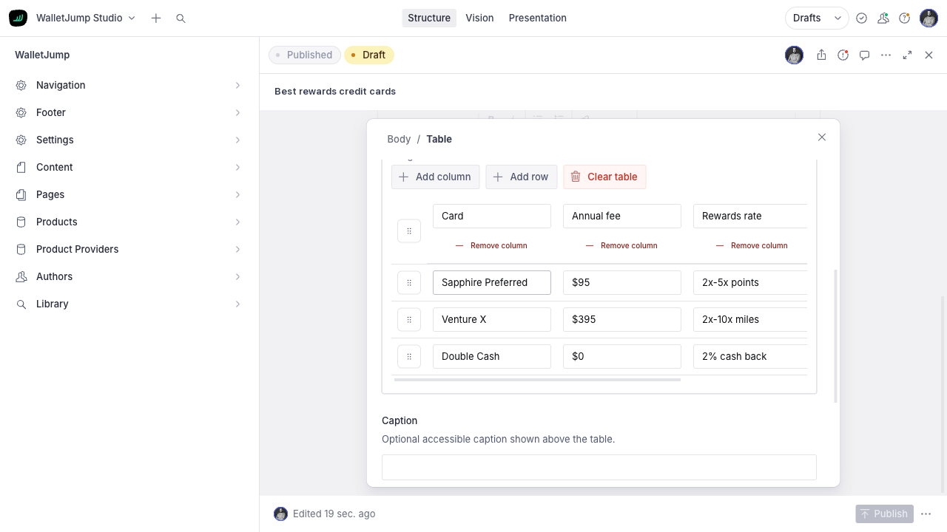
Task: Focus the $395 cell
Action: [622, 319]
